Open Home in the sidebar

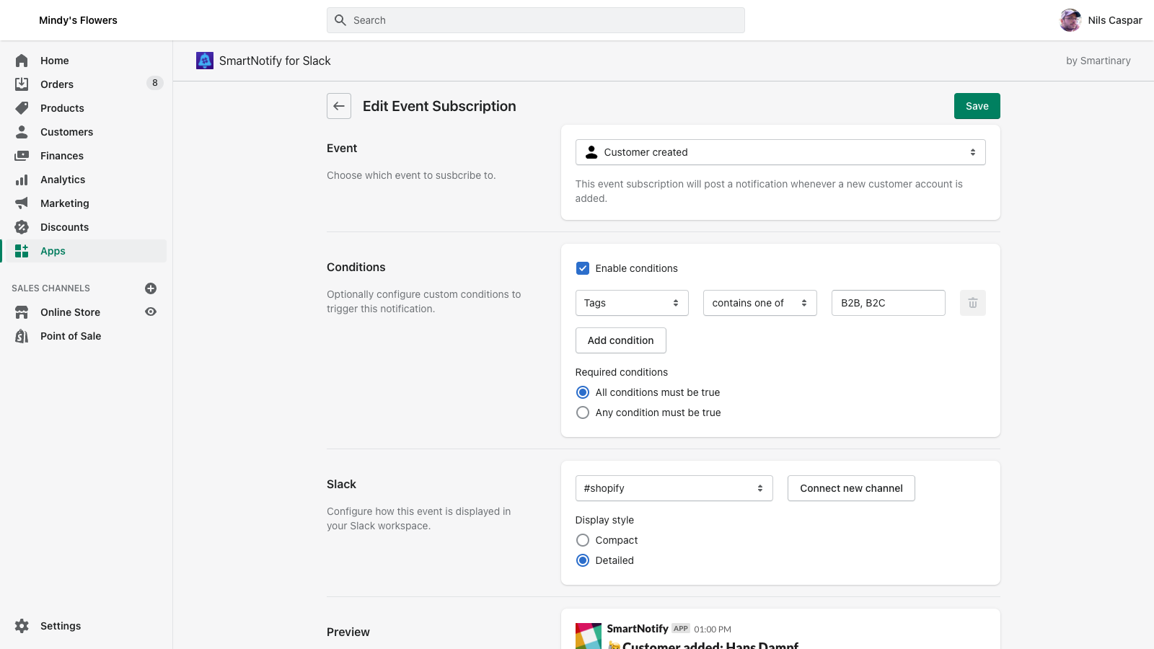tap(55, 61)
